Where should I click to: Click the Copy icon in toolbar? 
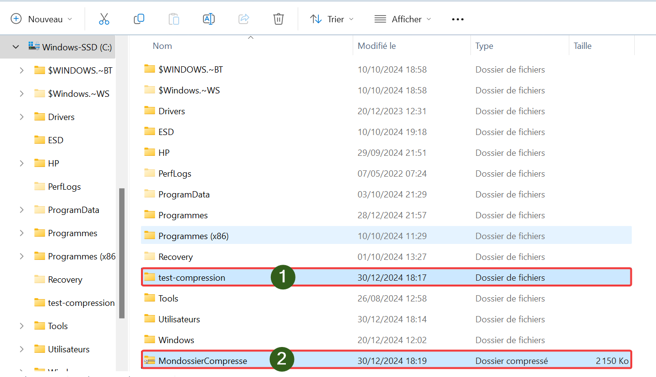[x=139, y=19]
